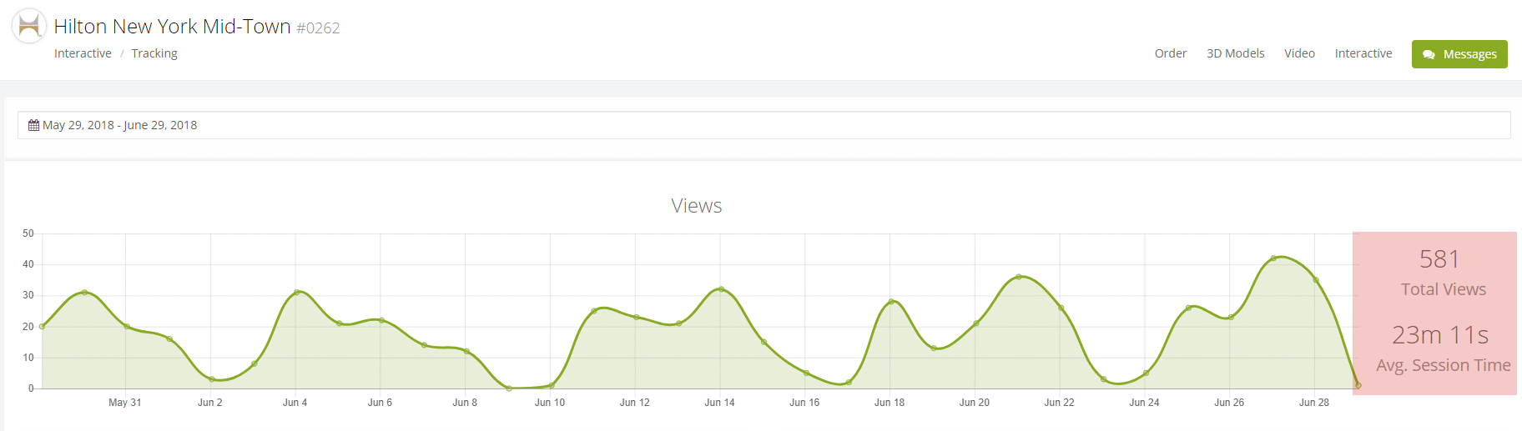Image resolution: width=1522 pixels, height=431 pixels.
Task: Select the peak data point near Jun 27
Action: 1273,258
